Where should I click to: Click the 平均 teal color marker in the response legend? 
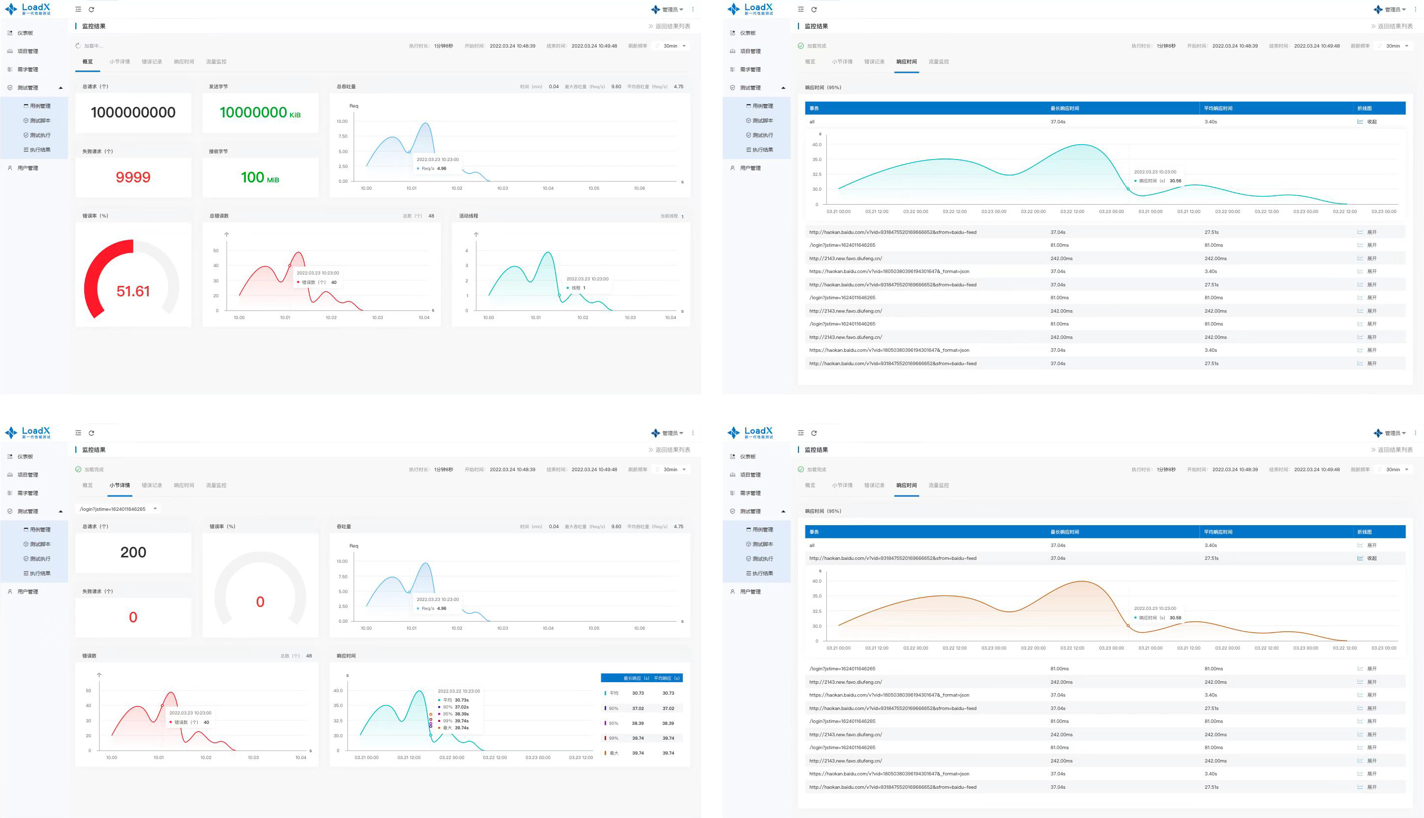click(x=605, y=693)
